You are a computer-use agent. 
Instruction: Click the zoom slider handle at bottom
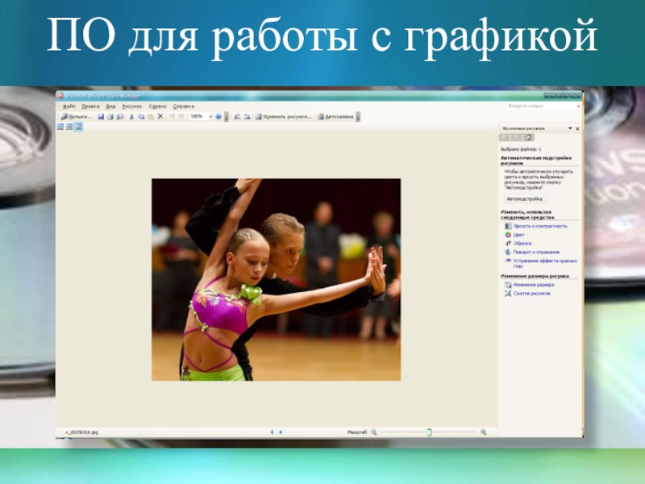coord(429,432)
